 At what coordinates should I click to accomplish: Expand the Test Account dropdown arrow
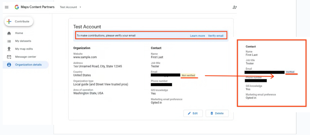pyautogui.click(x=80, y=7)
